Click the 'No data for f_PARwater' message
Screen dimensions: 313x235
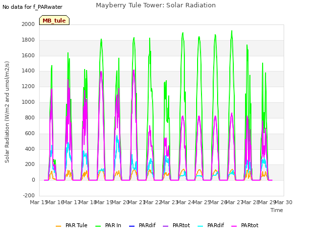[32, 7]
